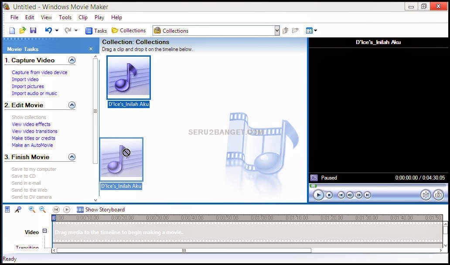Open the Play menu

[x=99, y=17]
